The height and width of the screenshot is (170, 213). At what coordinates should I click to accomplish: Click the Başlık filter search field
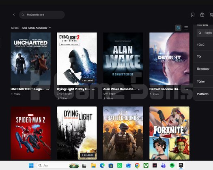coord(205,33)
